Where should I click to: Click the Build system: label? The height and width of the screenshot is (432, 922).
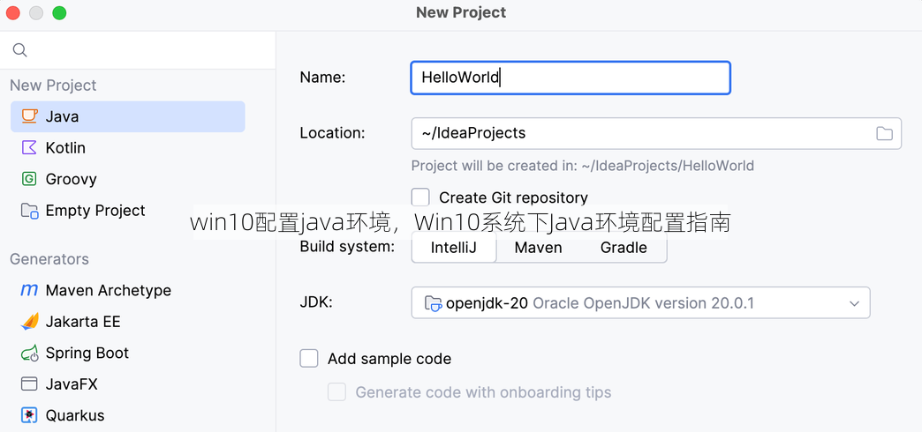pyautogui.click(x=347, y=247)
